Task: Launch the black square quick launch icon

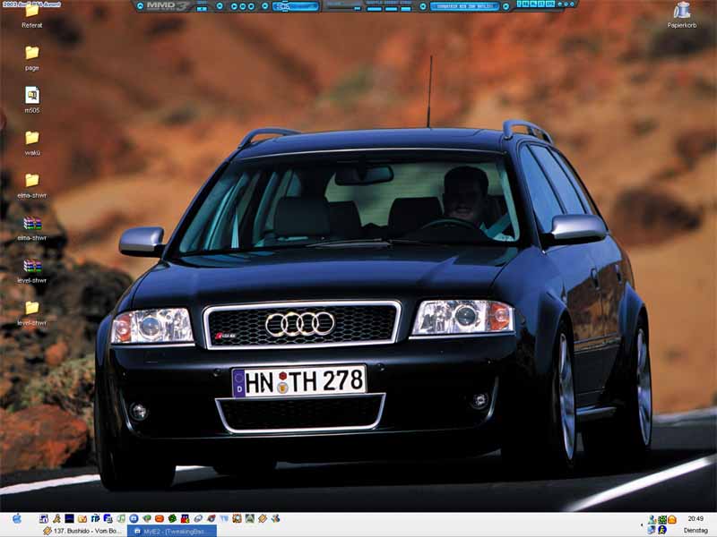Action: pyautogui.click(x=69, y=519)
